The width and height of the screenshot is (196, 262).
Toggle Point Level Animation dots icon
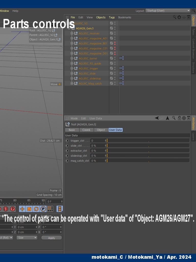click(50, 209)
